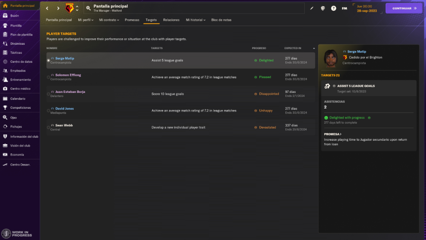Open the pencil edit icon in top bar
This screenshot has height=240, width=426.
click(x=311, y=8)
